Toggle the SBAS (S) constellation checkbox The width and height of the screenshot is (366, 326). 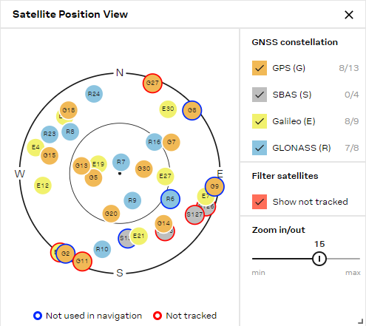click(260, 95)
